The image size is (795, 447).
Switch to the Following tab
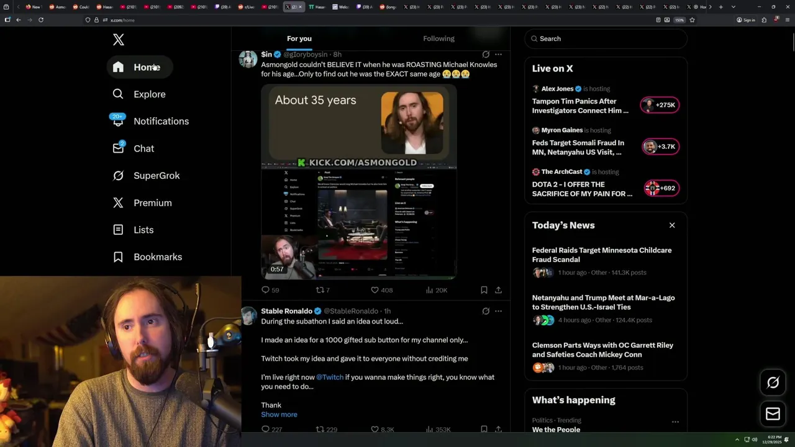point(438,38)
